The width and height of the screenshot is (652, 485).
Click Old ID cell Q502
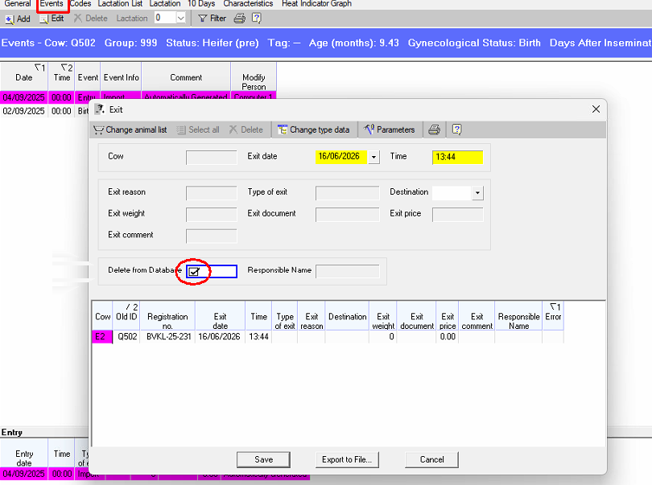[127, 337]
